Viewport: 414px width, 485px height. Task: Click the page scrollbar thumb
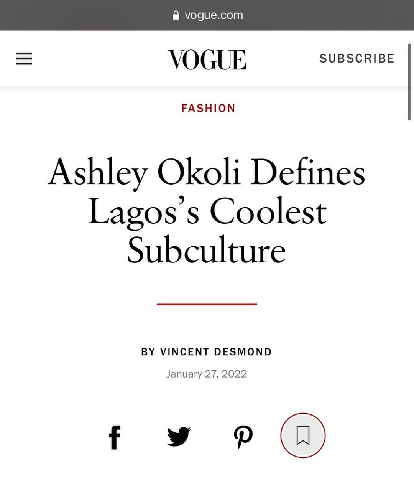click(409, 82)
